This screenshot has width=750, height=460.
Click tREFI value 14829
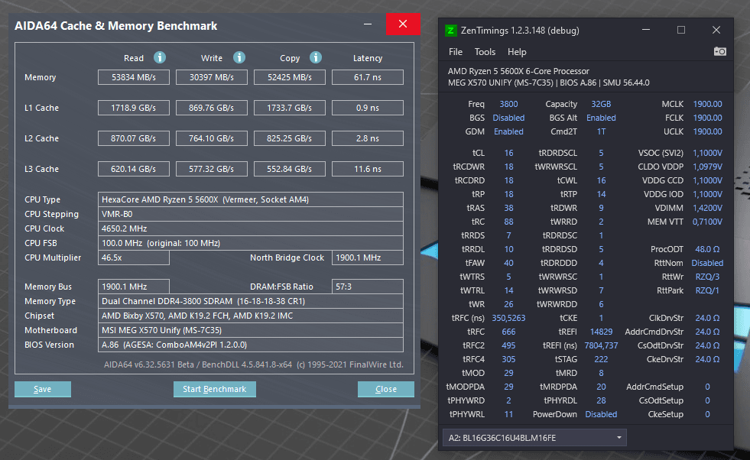pos(601,332)
